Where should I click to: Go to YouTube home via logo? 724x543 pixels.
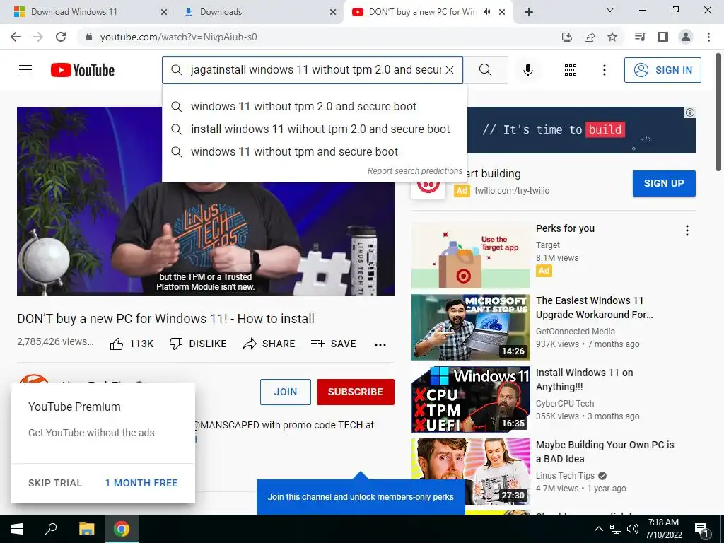[83, 70]
